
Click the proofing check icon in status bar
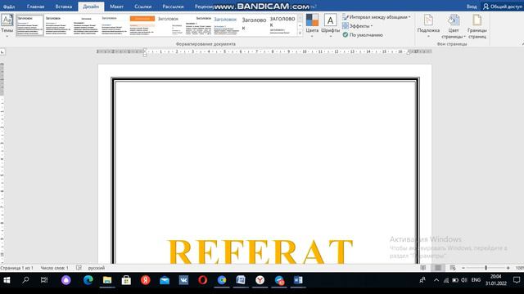point(79,268)
